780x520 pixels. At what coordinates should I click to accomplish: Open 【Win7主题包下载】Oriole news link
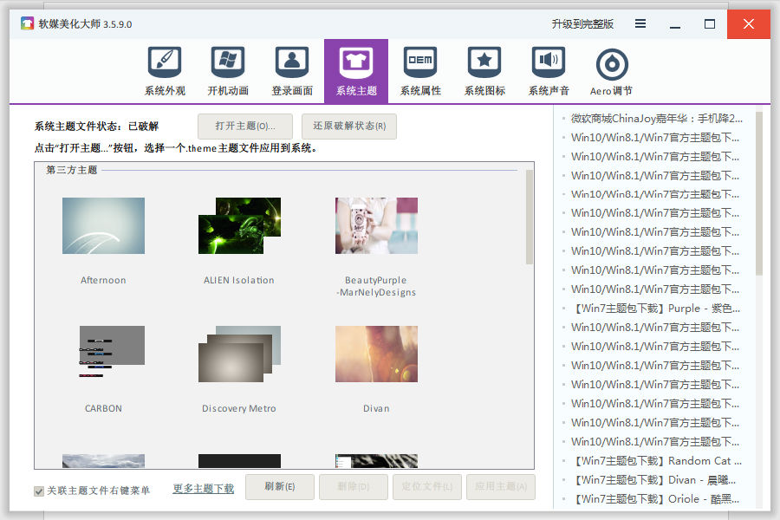pos(655,499)
